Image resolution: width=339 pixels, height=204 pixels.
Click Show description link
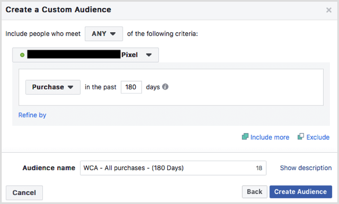tap(306, 168)
